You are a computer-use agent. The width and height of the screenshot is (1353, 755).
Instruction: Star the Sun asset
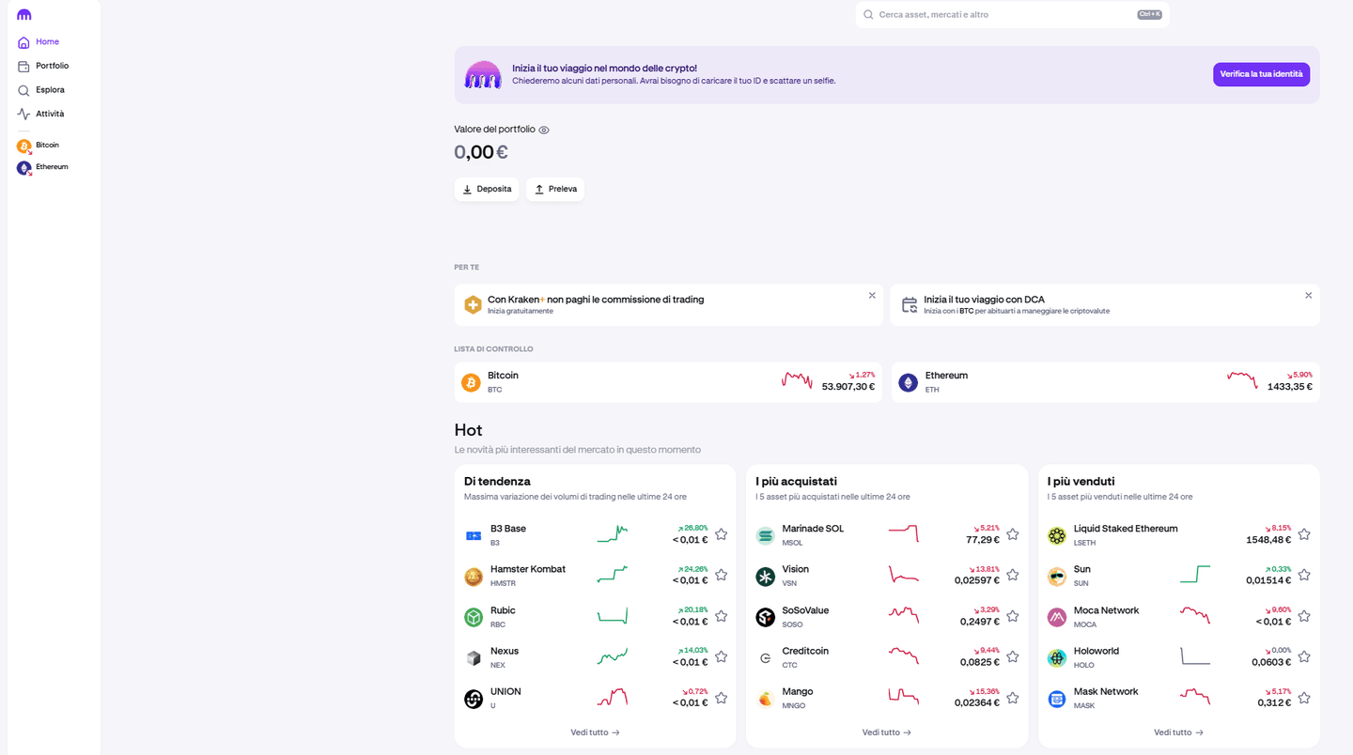coord(1304,575)
